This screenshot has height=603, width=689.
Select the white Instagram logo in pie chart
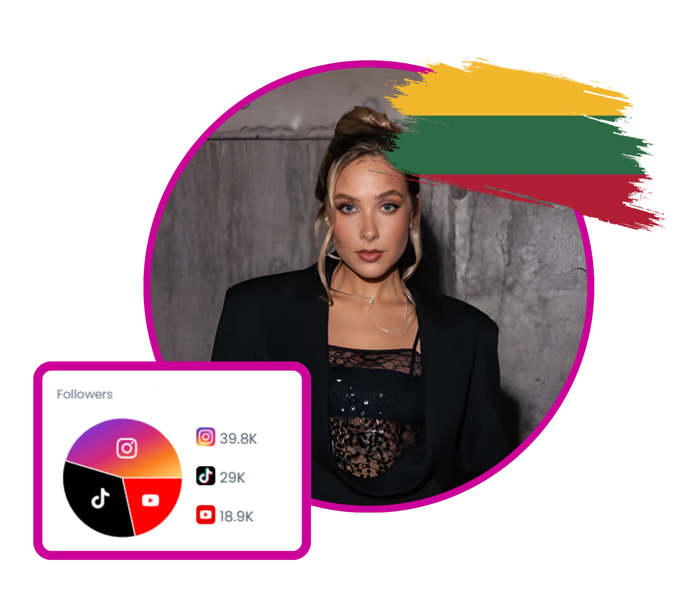click(x=126, y=448)
